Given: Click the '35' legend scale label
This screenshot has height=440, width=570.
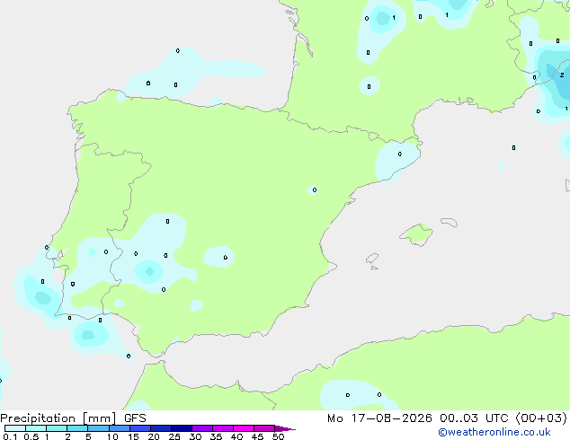Looking at the screenshot, I should tap(216, 436).
